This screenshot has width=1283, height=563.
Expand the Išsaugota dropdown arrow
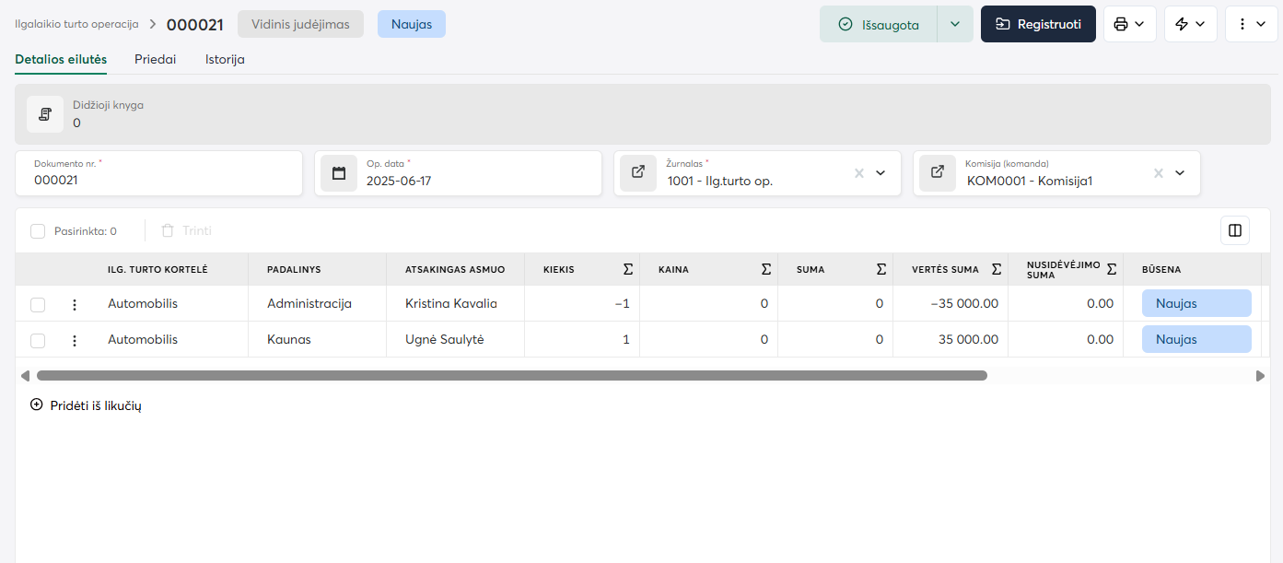955,24
